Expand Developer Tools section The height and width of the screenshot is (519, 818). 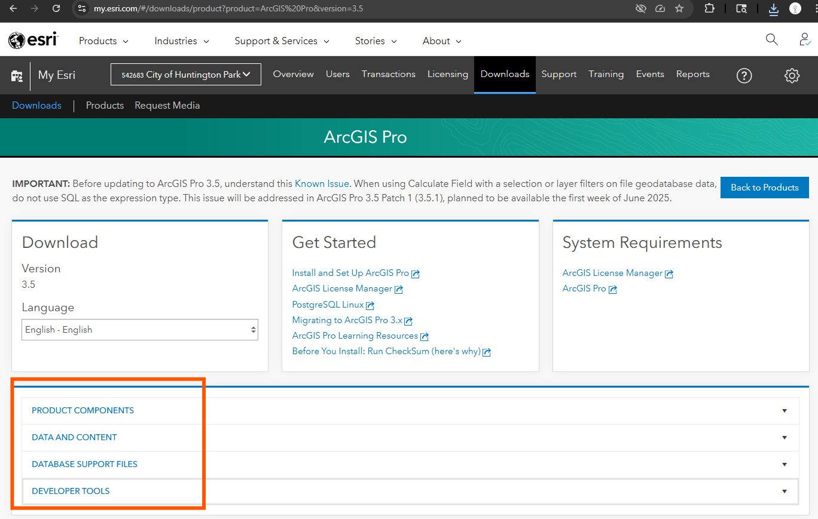410,491
